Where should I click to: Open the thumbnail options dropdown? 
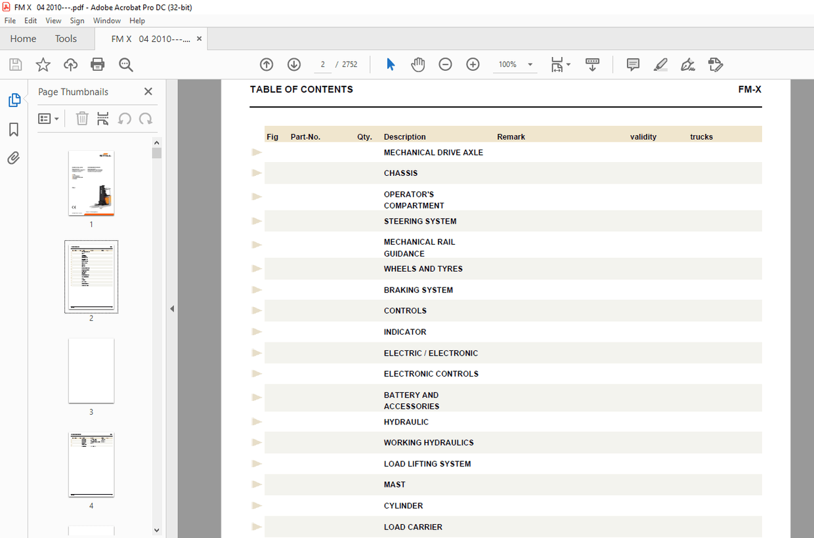tap(49, 118)
